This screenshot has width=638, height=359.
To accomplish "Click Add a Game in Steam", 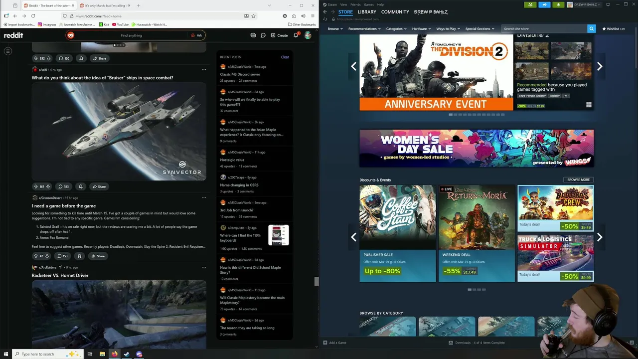I will coord(334,343).
